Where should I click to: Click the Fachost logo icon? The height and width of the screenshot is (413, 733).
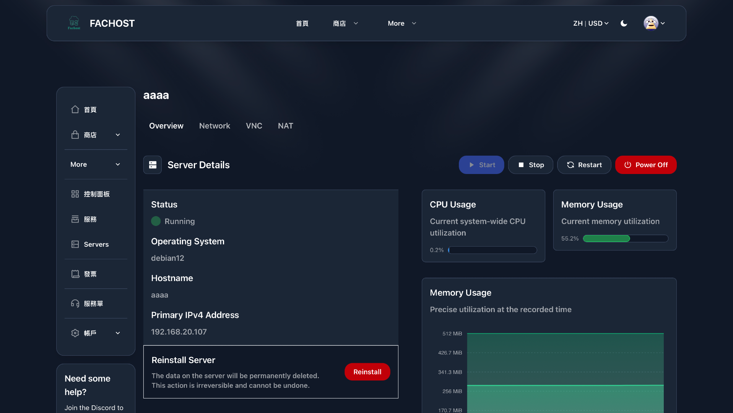pyautogui.click(x=74, y=23)
